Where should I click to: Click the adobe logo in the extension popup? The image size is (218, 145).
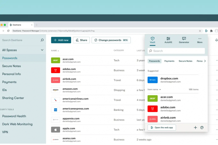(x=153, y=108)
